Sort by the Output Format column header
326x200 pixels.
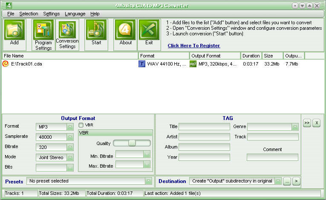pos(215,56)
